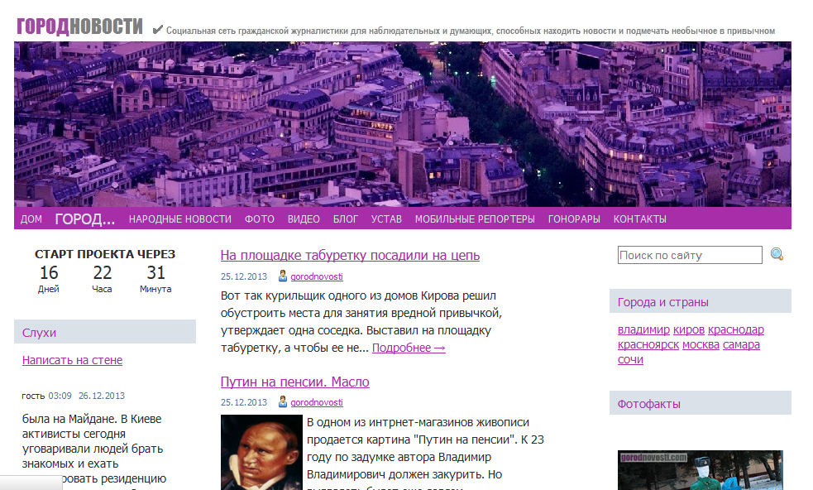Viewport: 813px width, 490px height.
Task: Click the Putin painting thumbnail
Action: pyautogui.click(x=261, y=453)
